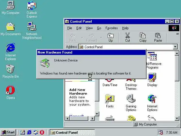Expand Forward history dropdown arrow
The image size is (181, 136).
pyautogui.click(x=101, y=37)
